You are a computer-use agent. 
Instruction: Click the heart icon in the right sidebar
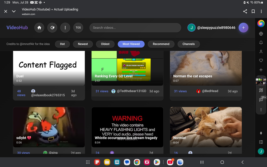(261, 61)
